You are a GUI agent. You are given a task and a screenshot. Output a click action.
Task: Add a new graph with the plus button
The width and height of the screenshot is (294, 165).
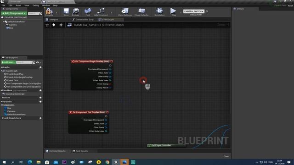point(40,67)
